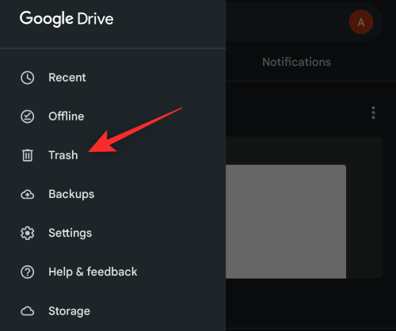Select Offline in the drawer
The height and width of the screenshot is (331, 396).
tap(112, 116)
